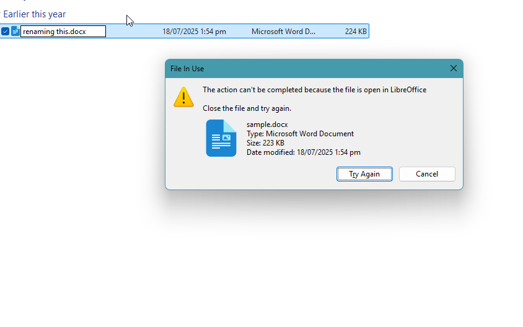523x327 pixels.
Task: Click the 'Date modified' line in the dialog
Action: (304, 152)
